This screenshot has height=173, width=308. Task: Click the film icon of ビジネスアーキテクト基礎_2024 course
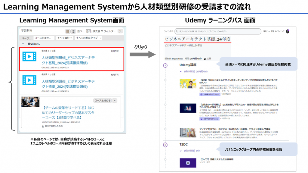tap(29, 56)
